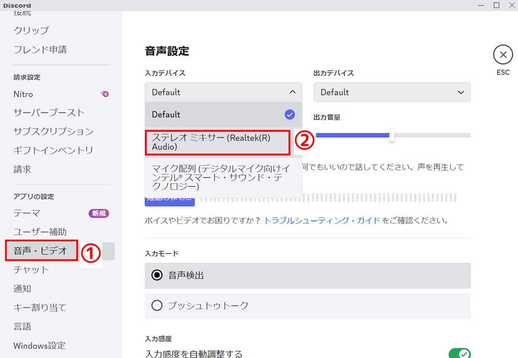
Task: Click the 入力感度 label
Action: [158, 339]
